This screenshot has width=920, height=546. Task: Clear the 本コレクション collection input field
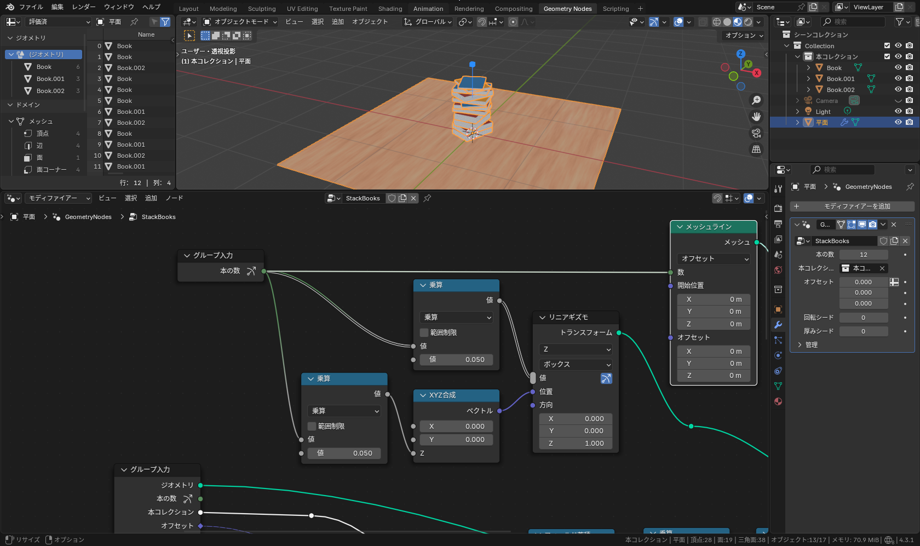(882, 268)
